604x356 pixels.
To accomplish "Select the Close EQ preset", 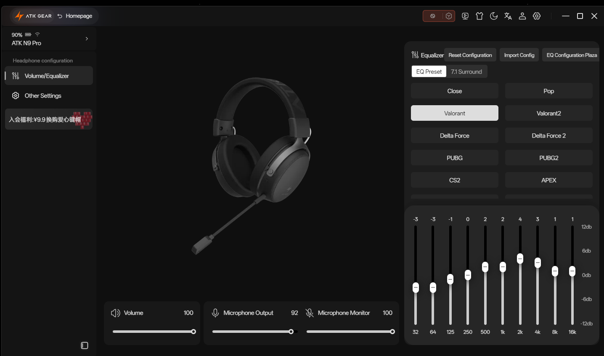I will [455, 91].
